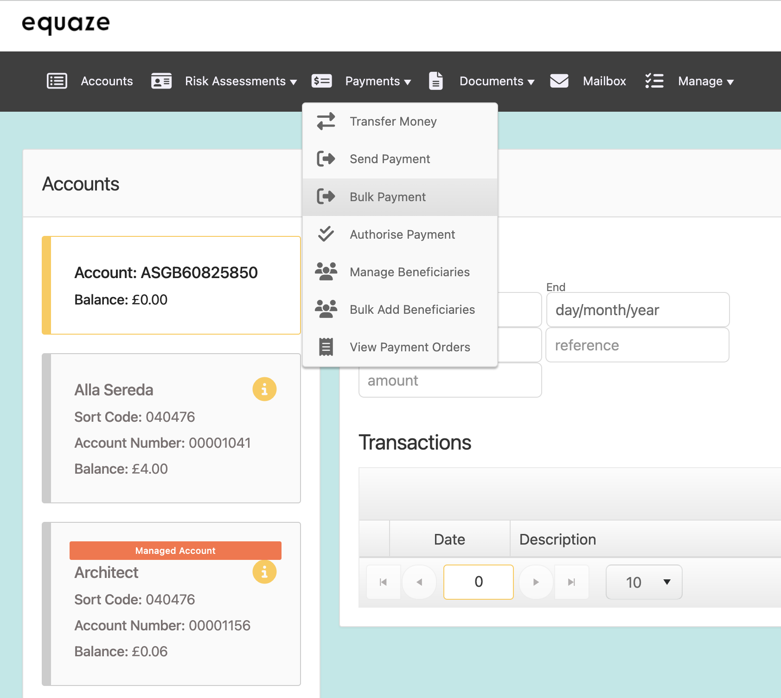Go to the next transactions page
This screenshot has height=698, width=781.
click(536, 582)
